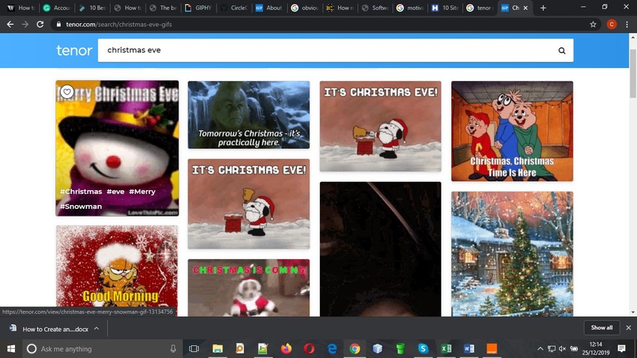Open the Garfield Good Morning GIF
Image resolution: width=637 pixels, height=358 pixels.
click(117, 270)
